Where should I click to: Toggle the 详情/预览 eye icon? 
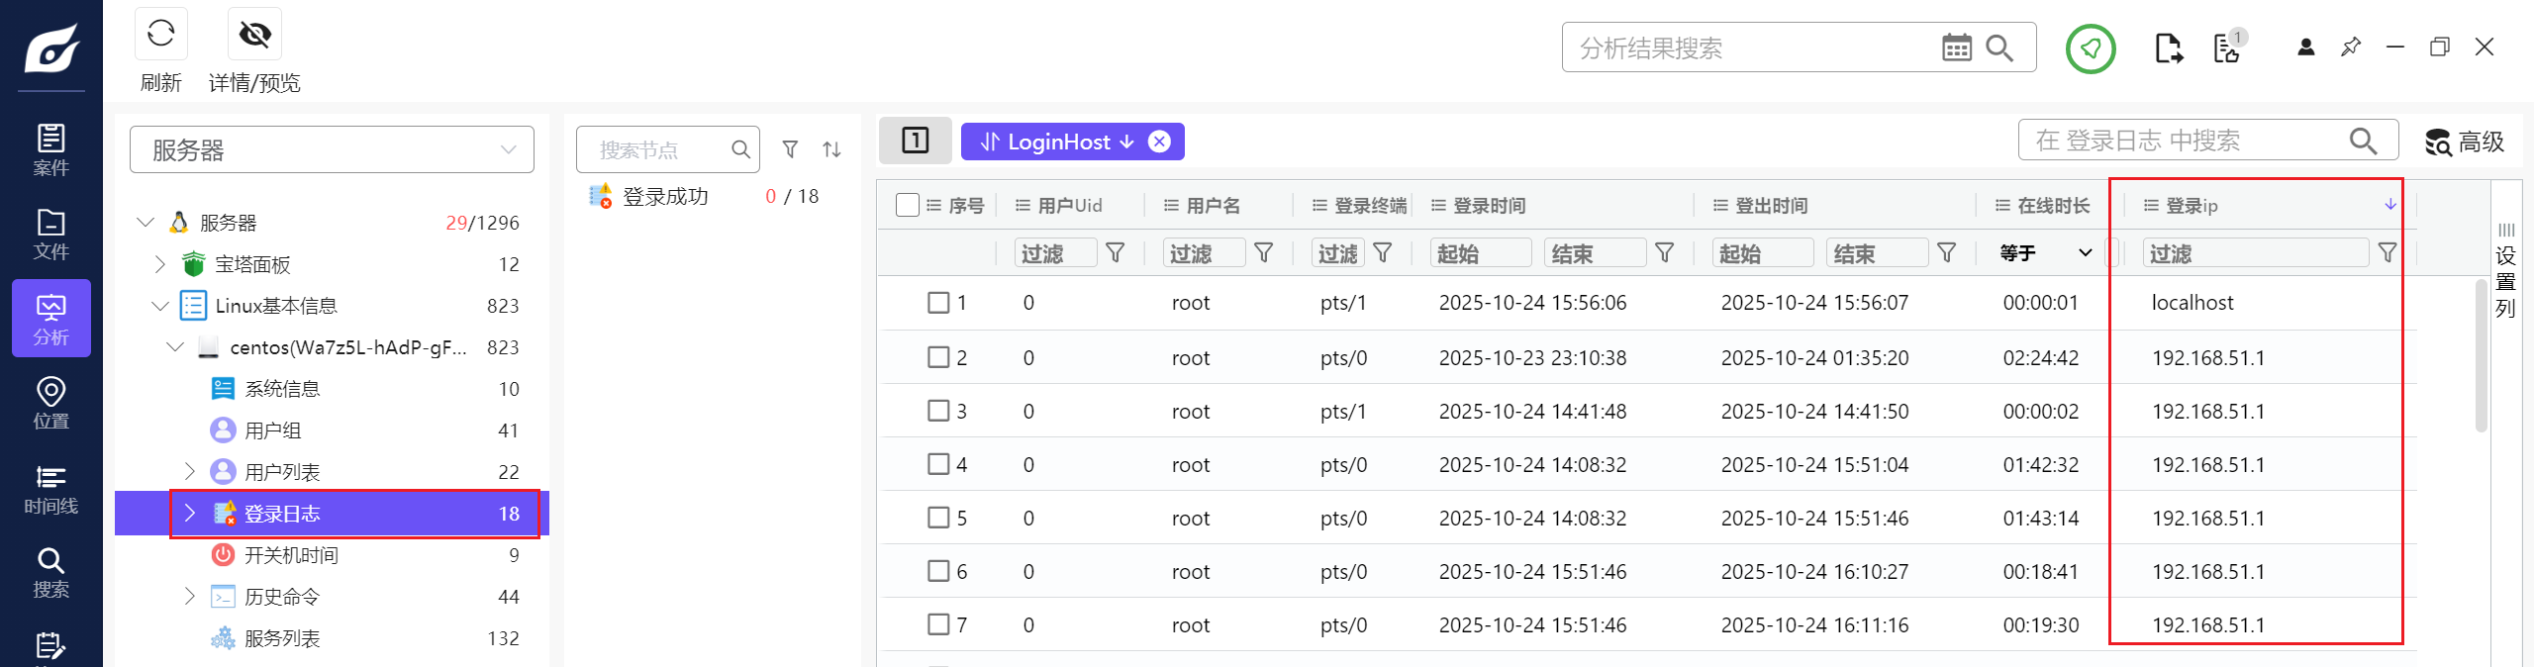(254, 35)
